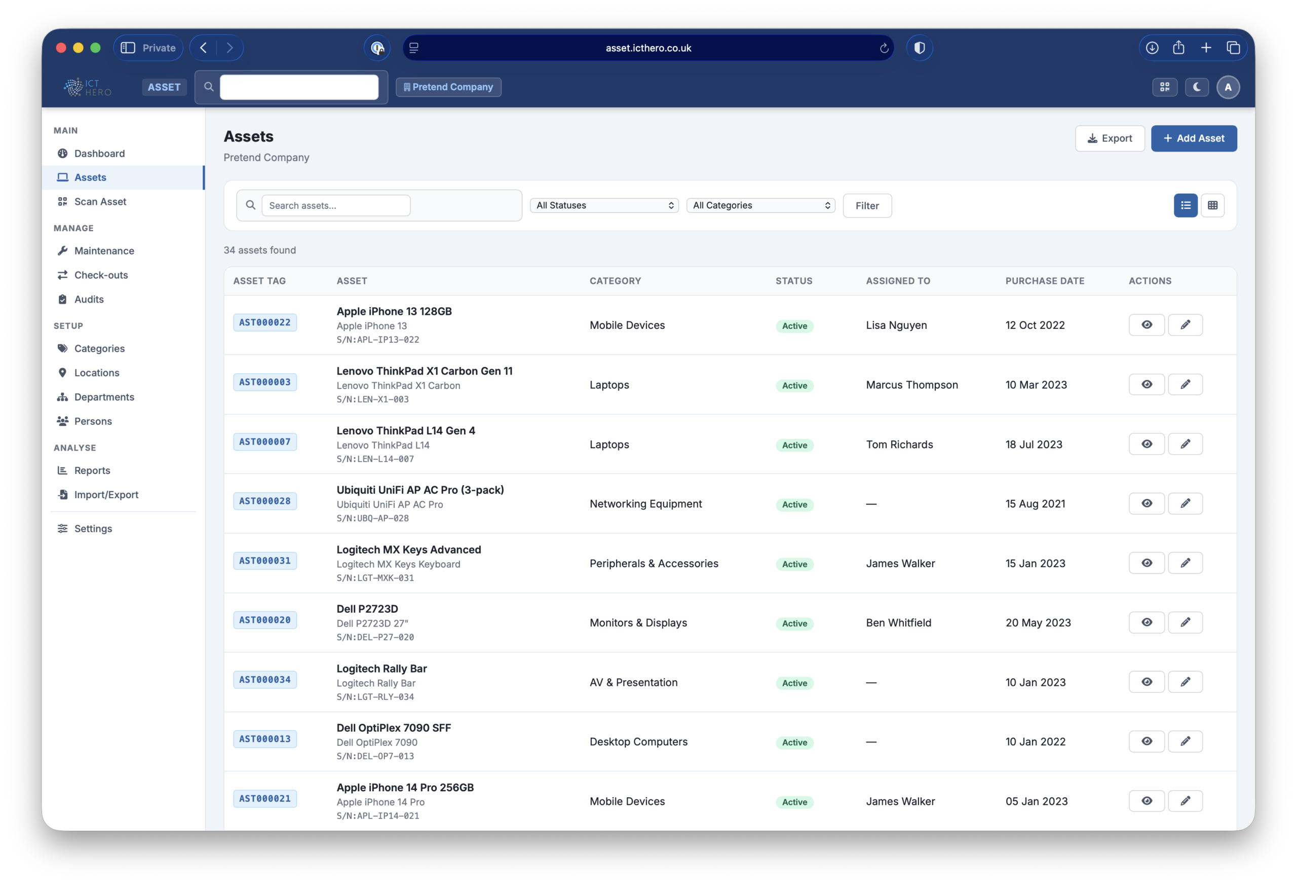Click the Add Asset button
The image size is (1297, 886).
click(x=1194, y=138)
